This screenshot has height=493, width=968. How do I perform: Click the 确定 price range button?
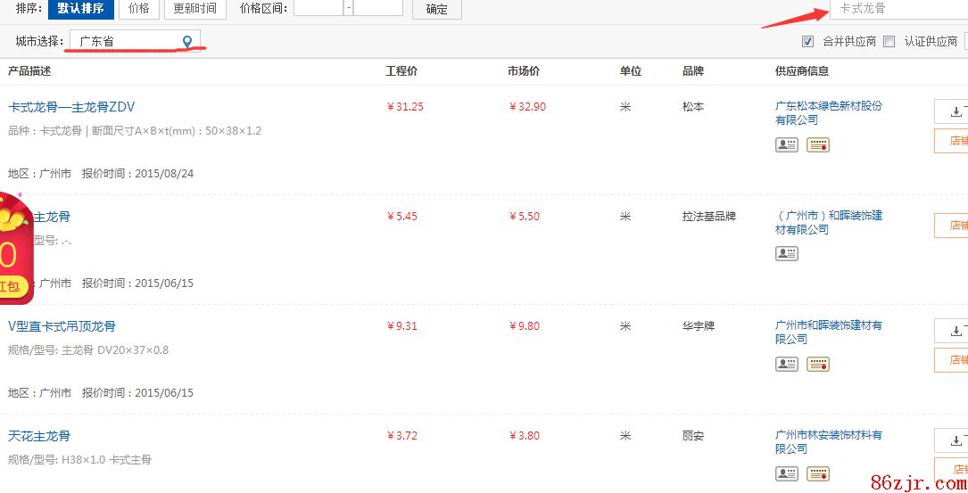click(x=436, y=9)
